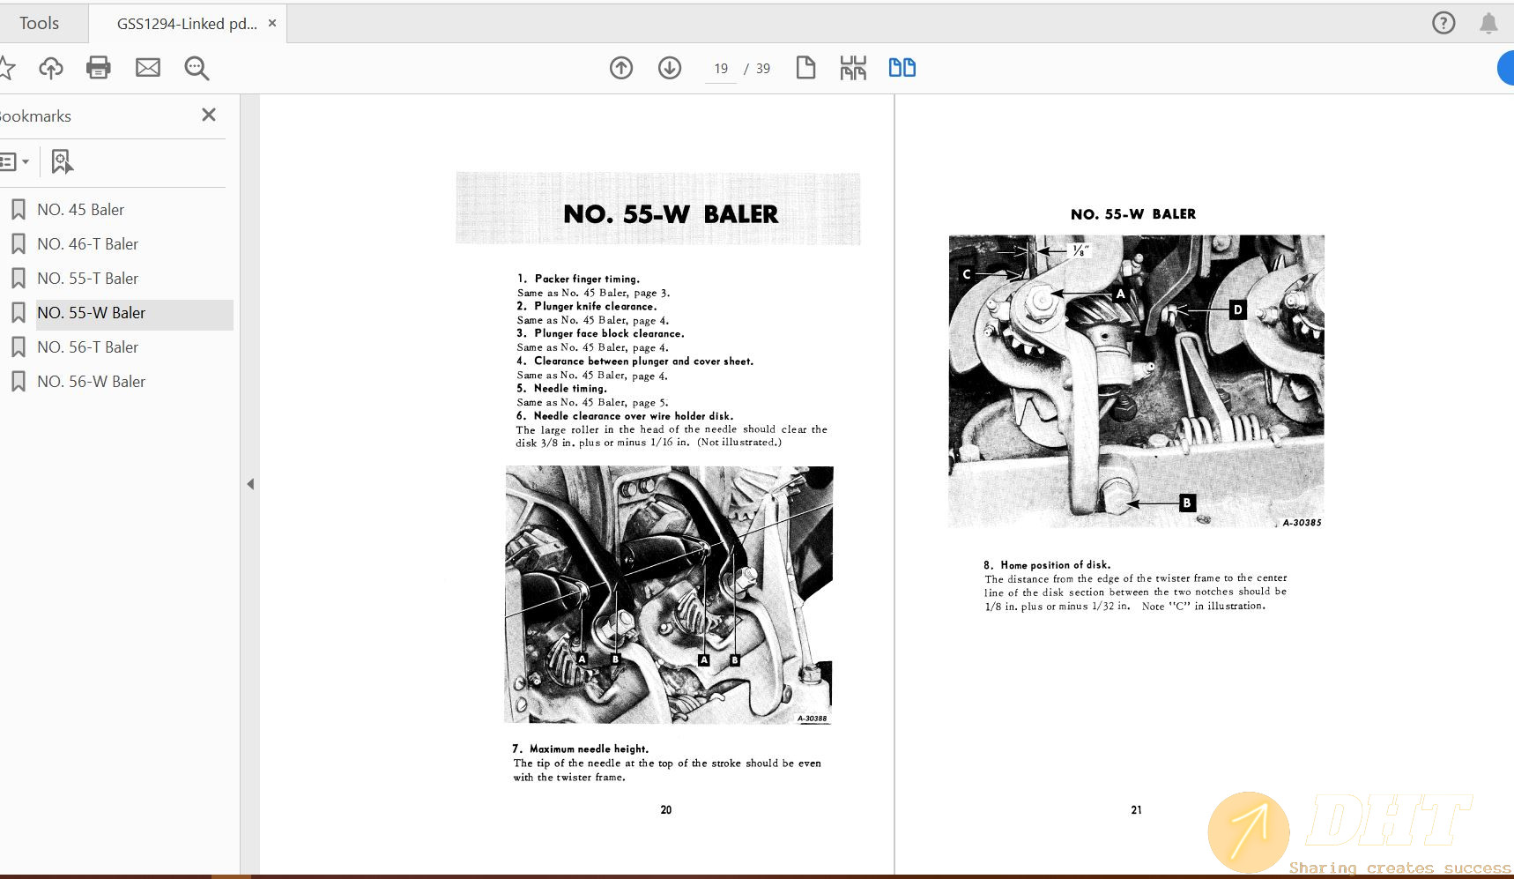Go to previous page arrow
The image size is (1514, 879).
pos(621,68)
